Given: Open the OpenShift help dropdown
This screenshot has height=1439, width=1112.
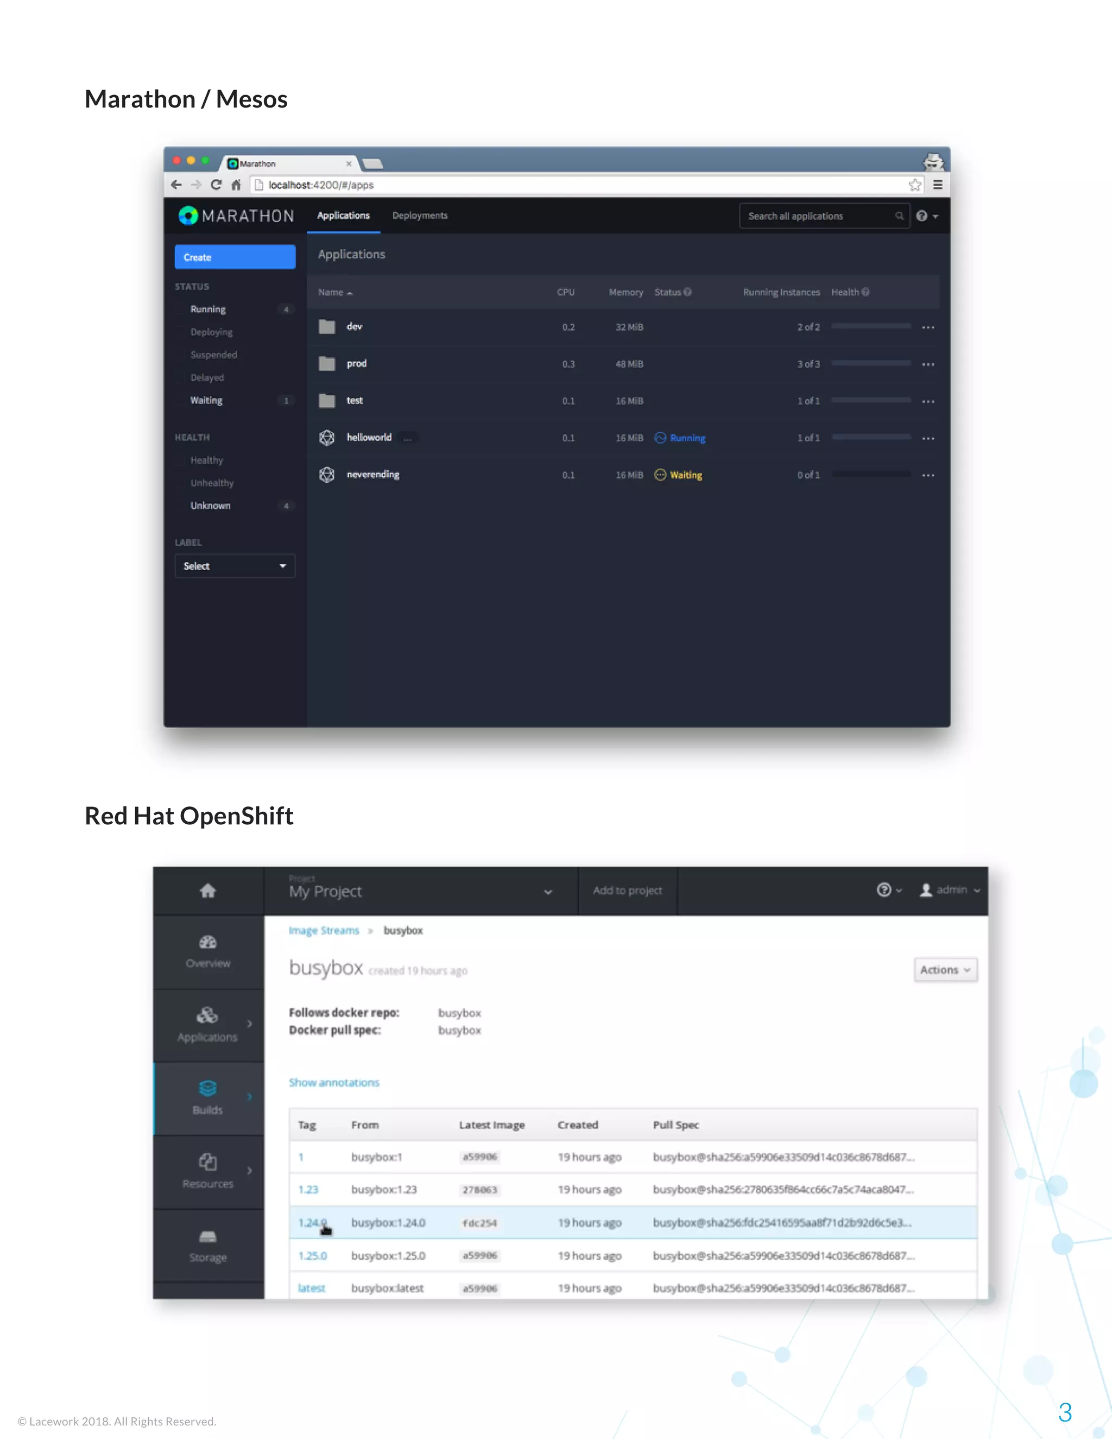Looking at the screenshot, I should (889, 890).
